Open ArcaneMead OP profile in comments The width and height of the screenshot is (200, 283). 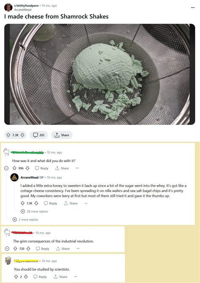coord(30,177)
